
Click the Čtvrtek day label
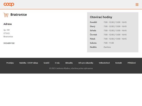pyautogui.click(x=93, y=35)
